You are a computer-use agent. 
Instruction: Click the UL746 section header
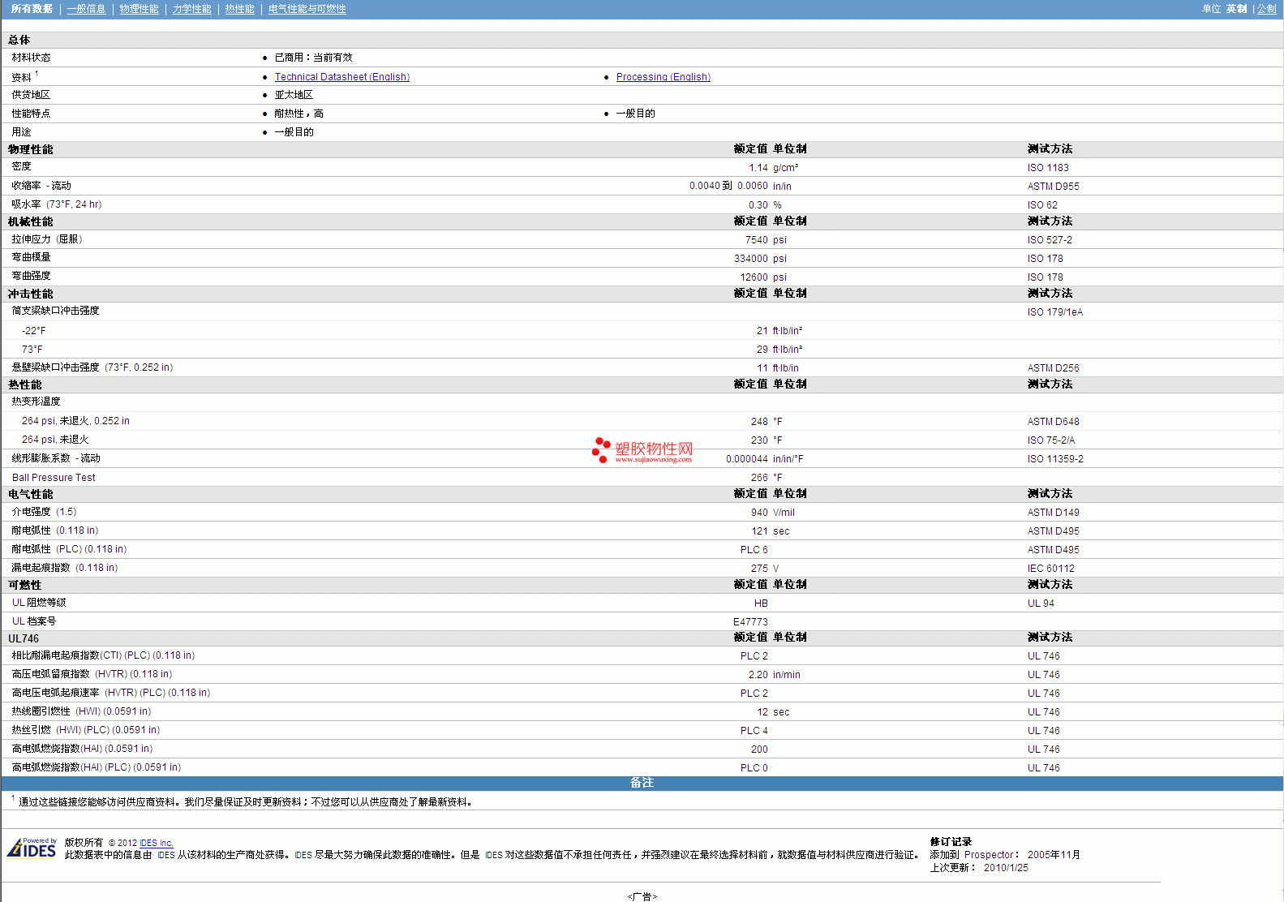click(x=24, y=638)
